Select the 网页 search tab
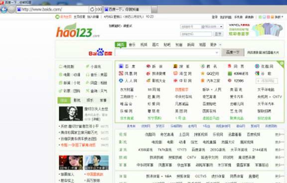 (121, 45)
